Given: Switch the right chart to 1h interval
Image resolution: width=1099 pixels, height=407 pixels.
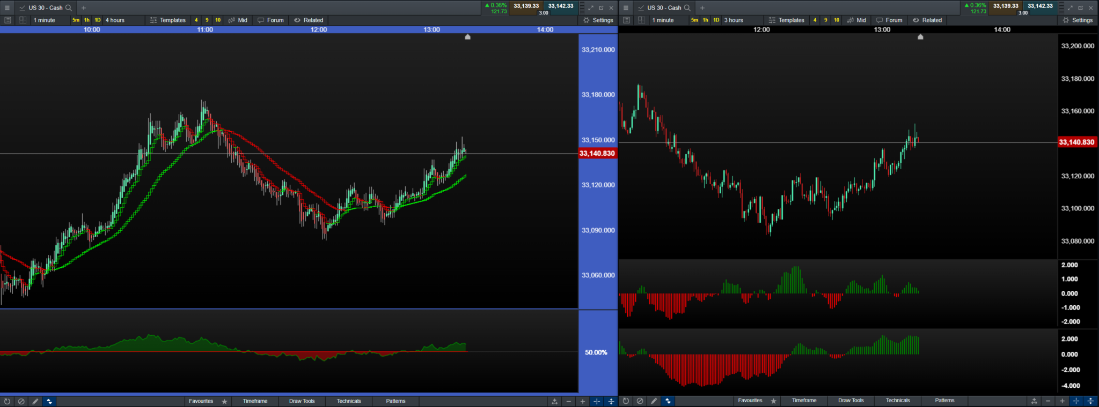Looking at the screenshot, I should pyautogui.click(x=706, y=20).
